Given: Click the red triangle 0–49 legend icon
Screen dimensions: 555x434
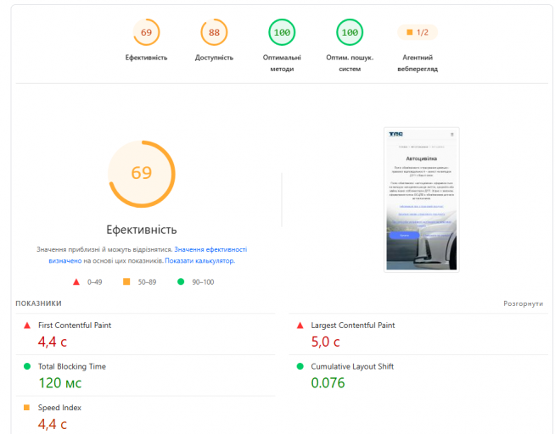Looking at the screenshot, I should point(76,282).
